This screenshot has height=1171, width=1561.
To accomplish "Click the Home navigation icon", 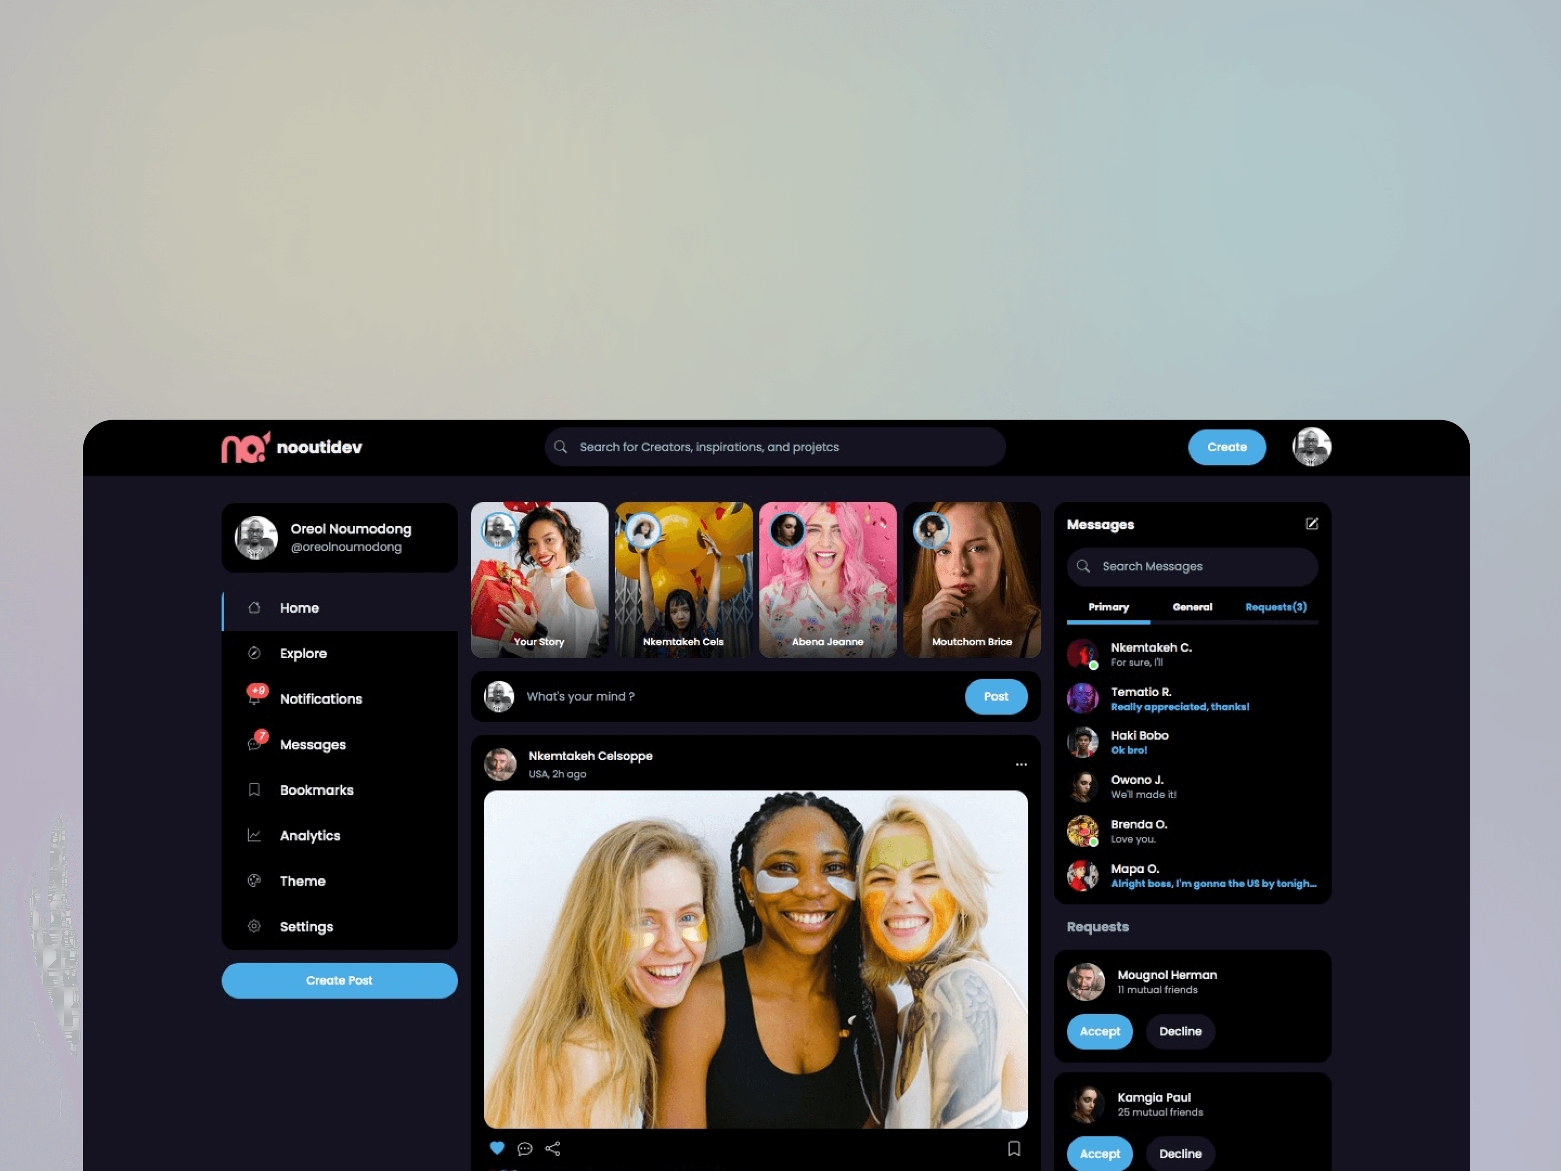I will (x=255, y=607).
